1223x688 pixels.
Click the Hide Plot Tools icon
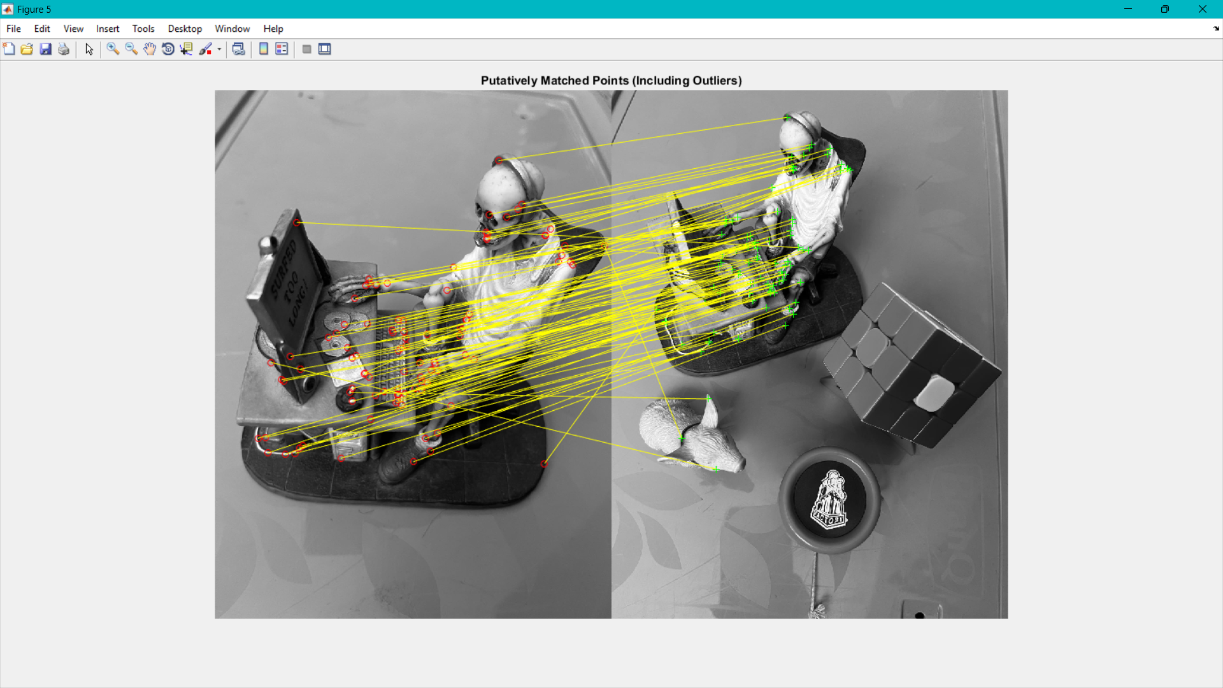tap(306, 49)
